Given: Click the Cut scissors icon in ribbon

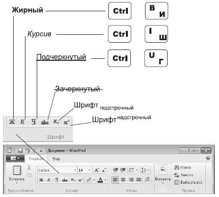Looking at the screenshot, I should point(29,168).
